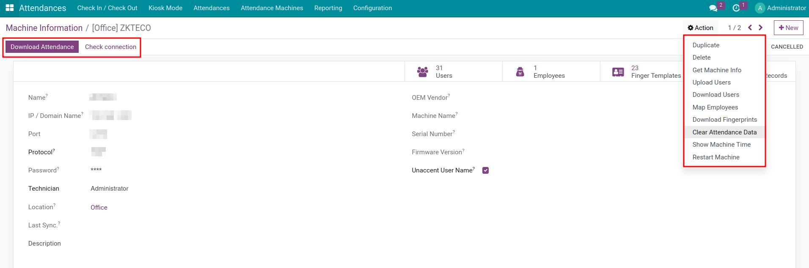Go to previous record arrow
The height and width of the screenshot is (268, 809).
click(x=750, y=28)
